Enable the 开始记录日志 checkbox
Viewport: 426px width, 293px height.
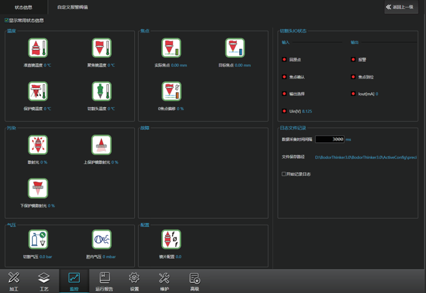coord(284,174)
